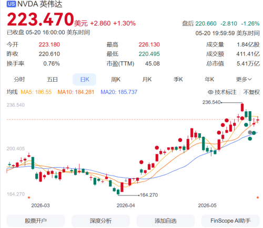The width and height of the screenshot is (263, 228).
Task: Click the 200.405 y-axis price label
Action: [x=16, y=149]
